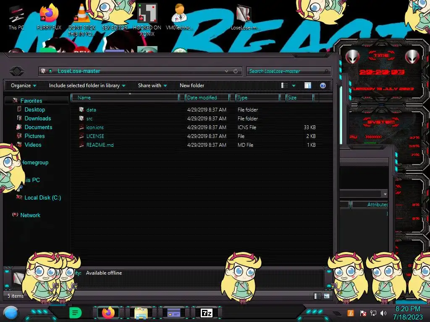Change your view icon in toolbar
This screenshot has width=430, height=322.
point(284,86)
